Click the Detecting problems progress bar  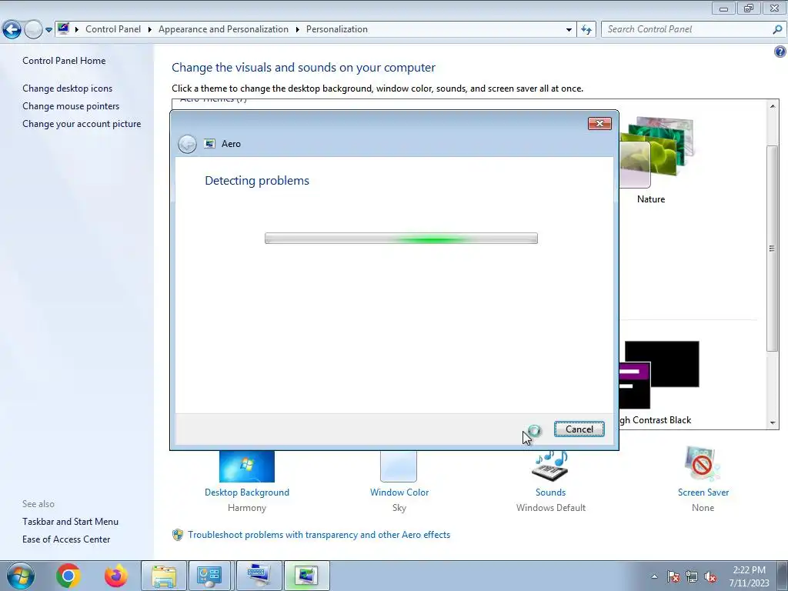pyautogui.click(x=401, y=239)
